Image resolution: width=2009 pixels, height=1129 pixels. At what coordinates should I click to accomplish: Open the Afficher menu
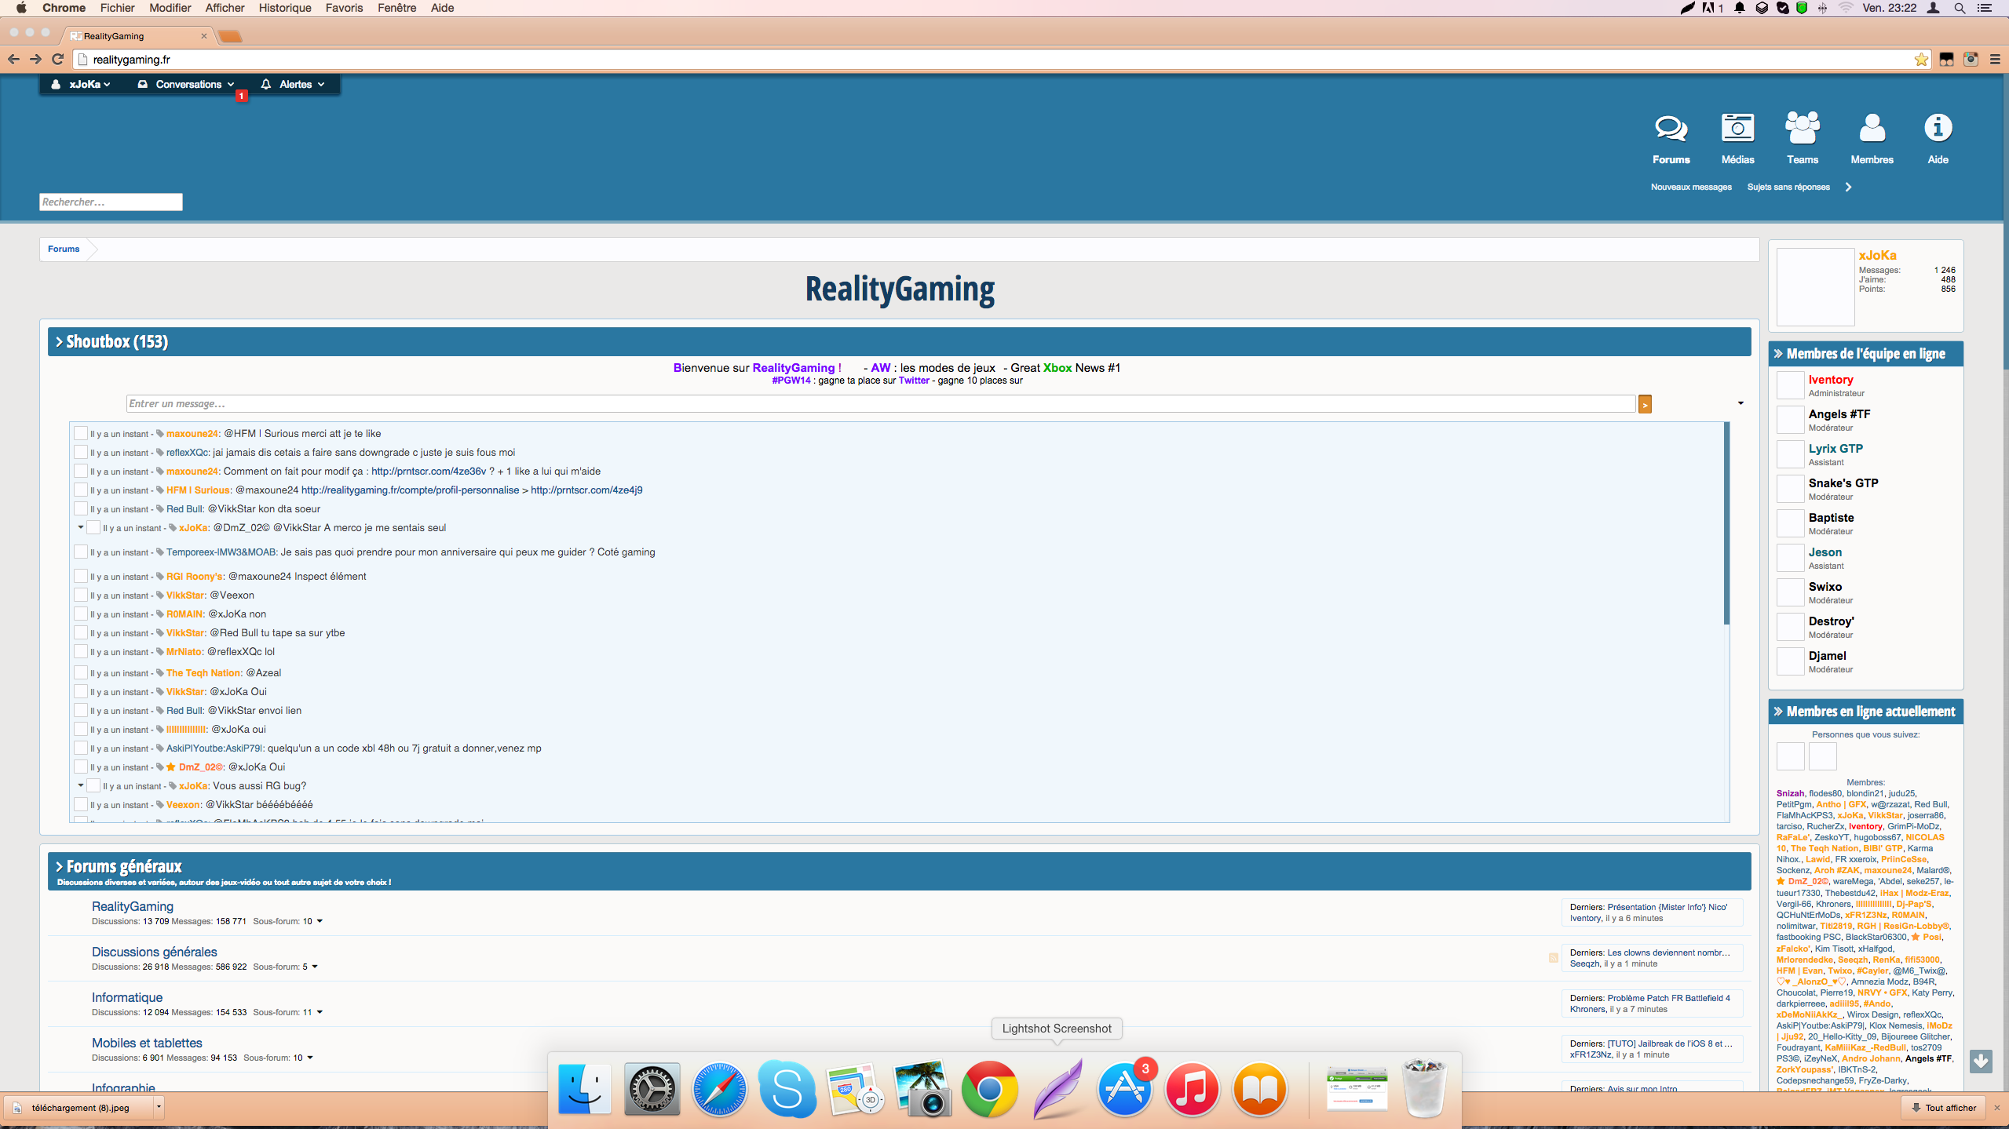(225, 8)
